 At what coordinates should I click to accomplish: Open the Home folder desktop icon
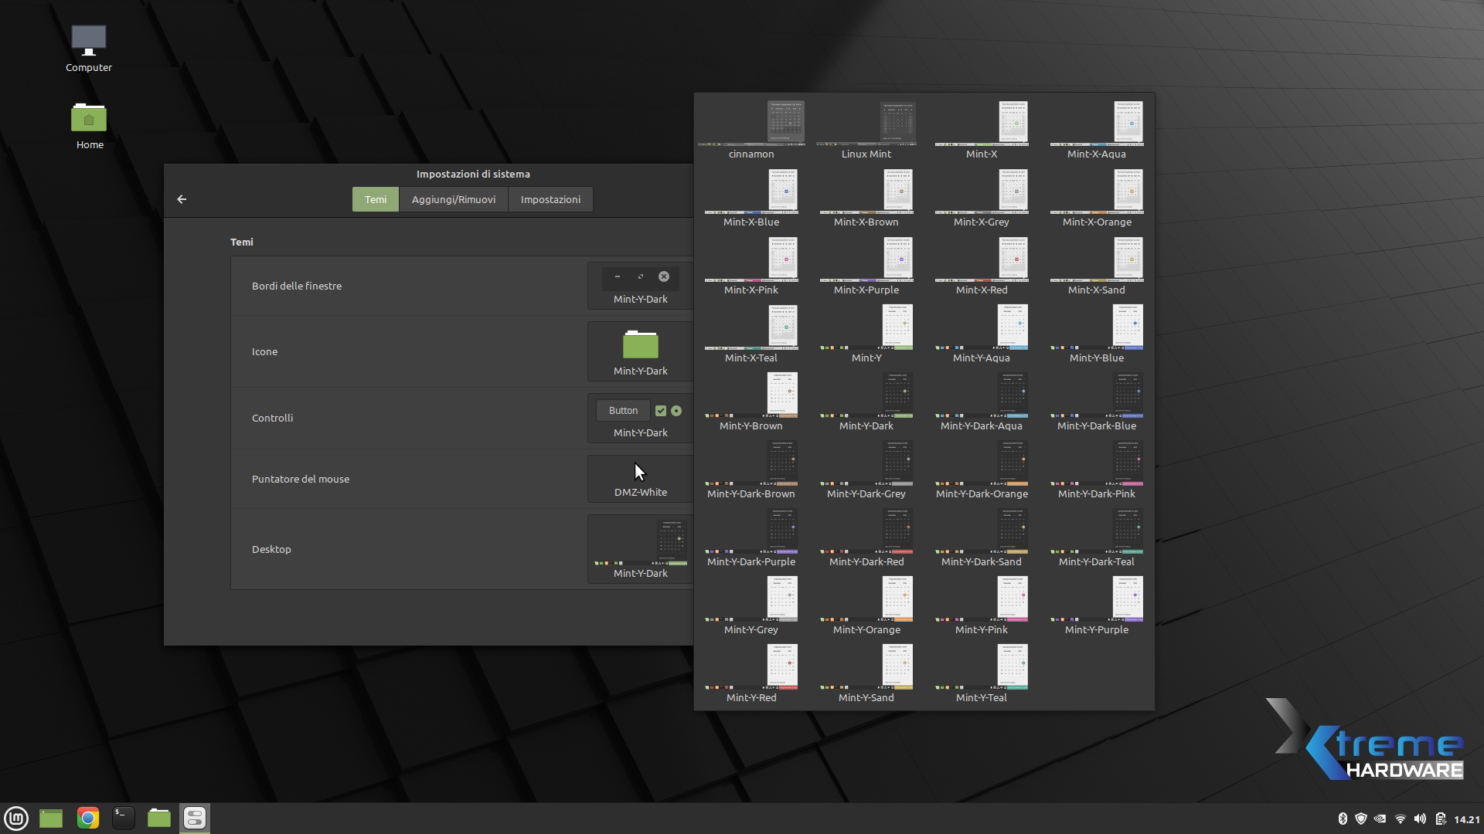click(89, 125)
